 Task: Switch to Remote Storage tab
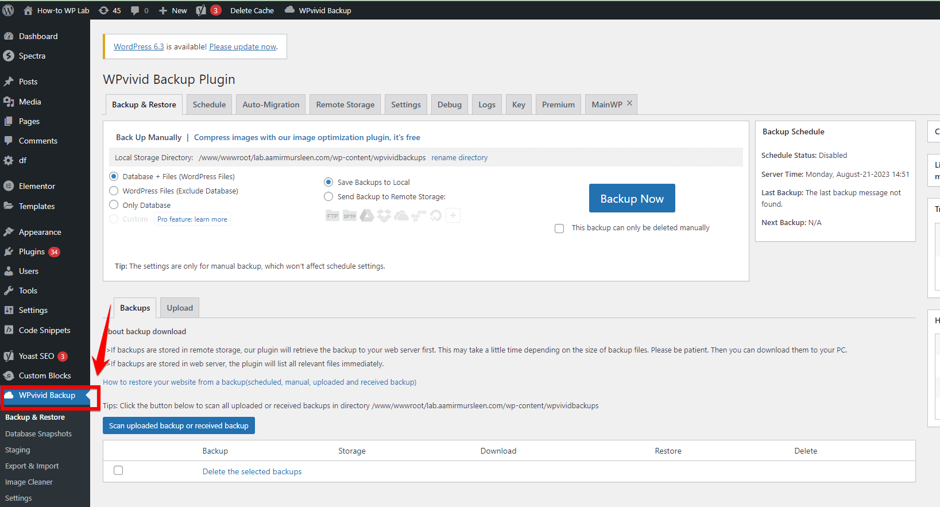(x=345, y=105)
